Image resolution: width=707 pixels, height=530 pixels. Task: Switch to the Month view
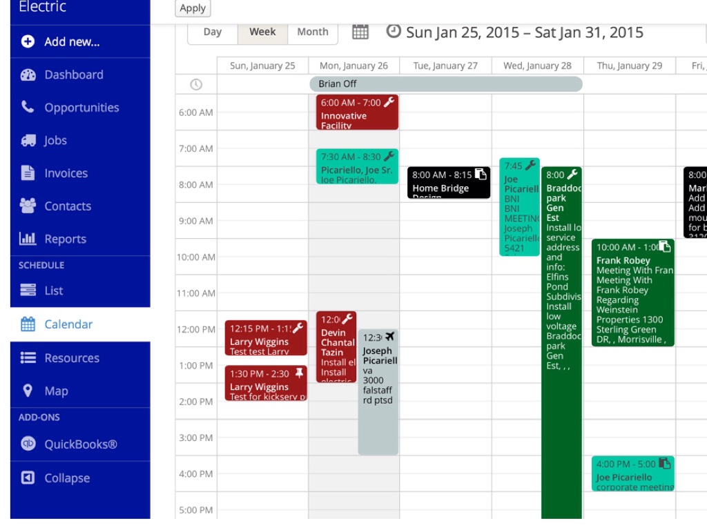point(312,32)
